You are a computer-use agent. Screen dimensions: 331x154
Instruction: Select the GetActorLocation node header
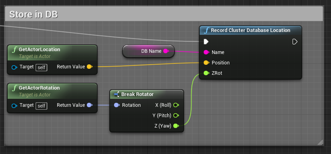52,53
